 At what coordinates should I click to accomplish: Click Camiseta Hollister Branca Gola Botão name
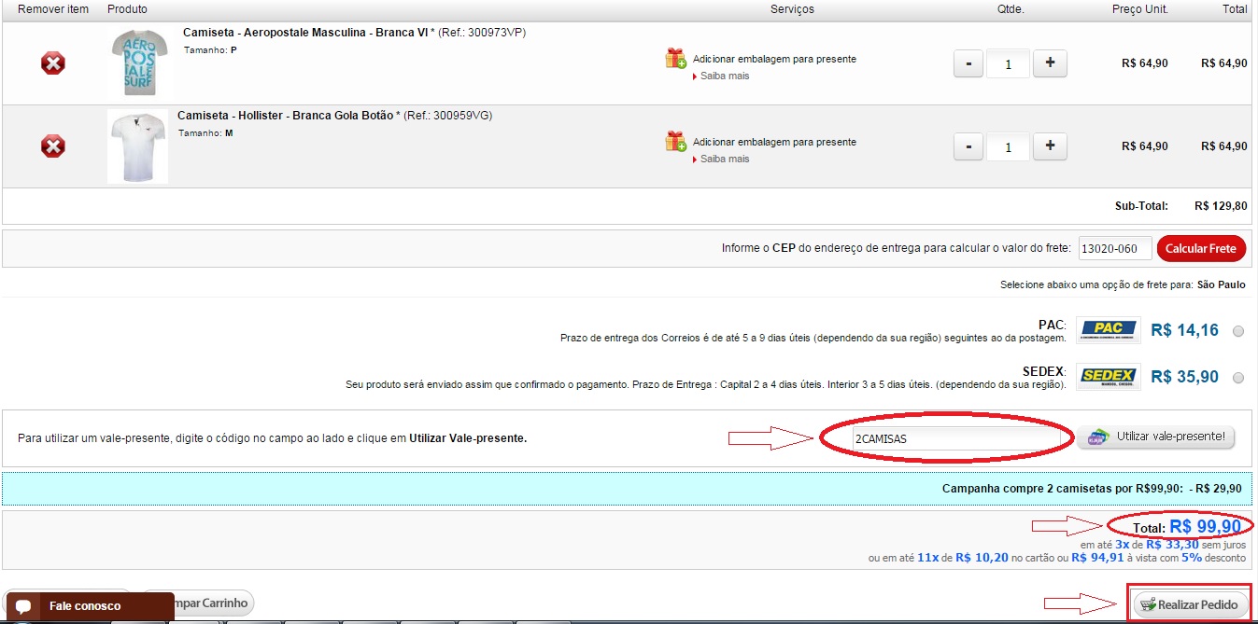pos(285,116)
